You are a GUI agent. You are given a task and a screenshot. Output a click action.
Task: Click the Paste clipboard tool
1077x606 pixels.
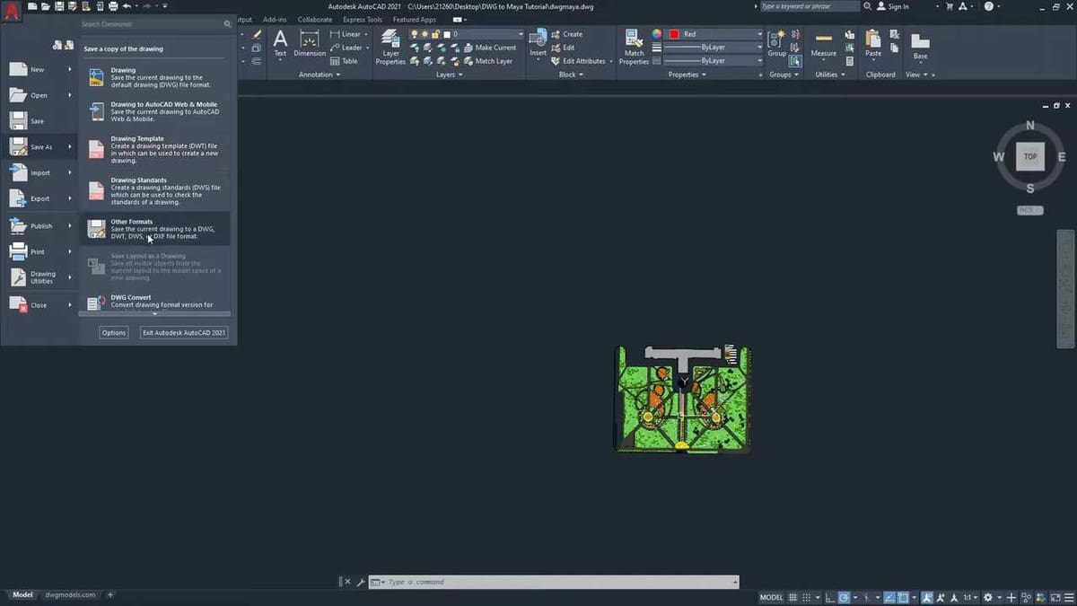873,43
